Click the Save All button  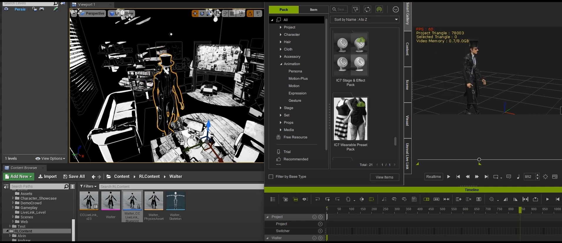[x=74, y=176]
